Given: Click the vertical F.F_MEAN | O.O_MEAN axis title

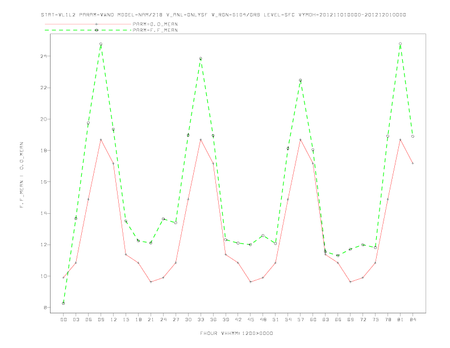Looking at the screenshot, I should (22, 175).
